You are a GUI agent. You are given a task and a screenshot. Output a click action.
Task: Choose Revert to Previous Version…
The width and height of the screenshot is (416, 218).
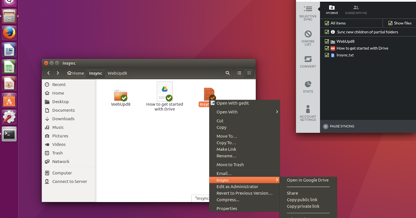coord(244,193)
